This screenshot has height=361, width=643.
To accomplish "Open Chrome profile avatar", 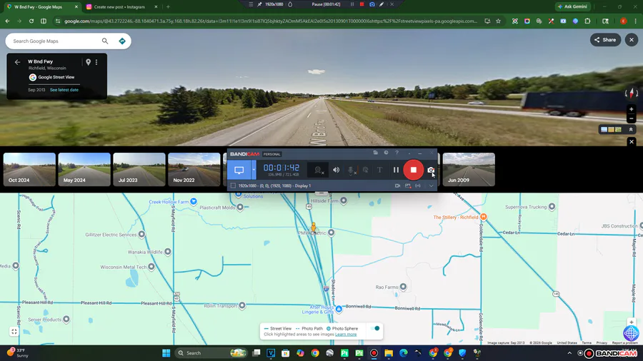I will 623,21.
